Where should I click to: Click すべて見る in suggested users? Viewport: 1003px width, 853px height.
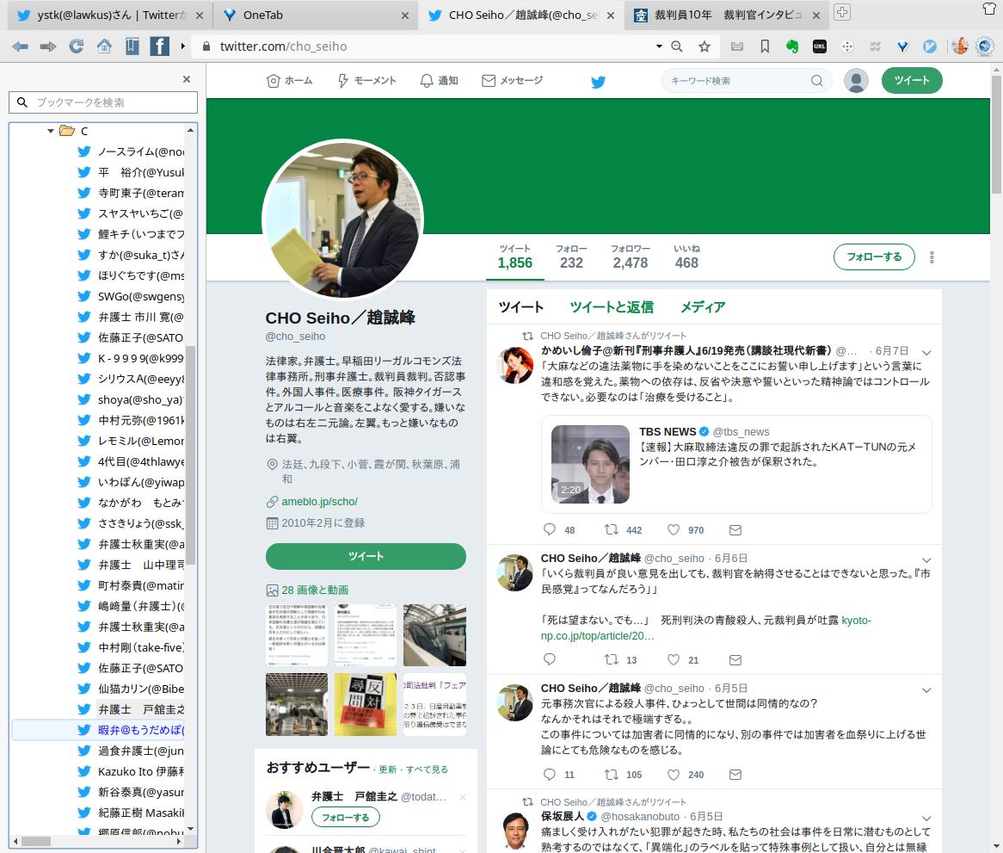click(427, 770)
